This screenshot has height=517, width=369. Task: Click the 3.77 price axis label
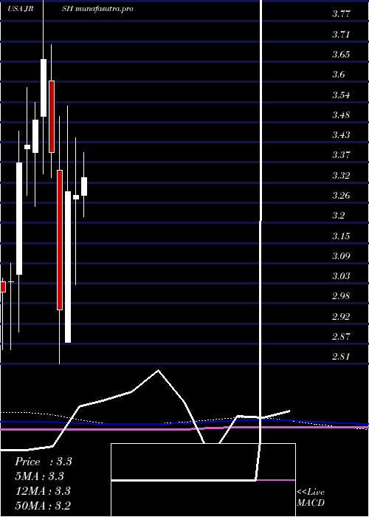coord(341,14)
